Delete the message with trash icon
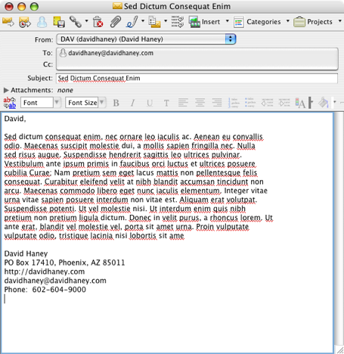Viewport: 344px width, 354px height. 98,22
